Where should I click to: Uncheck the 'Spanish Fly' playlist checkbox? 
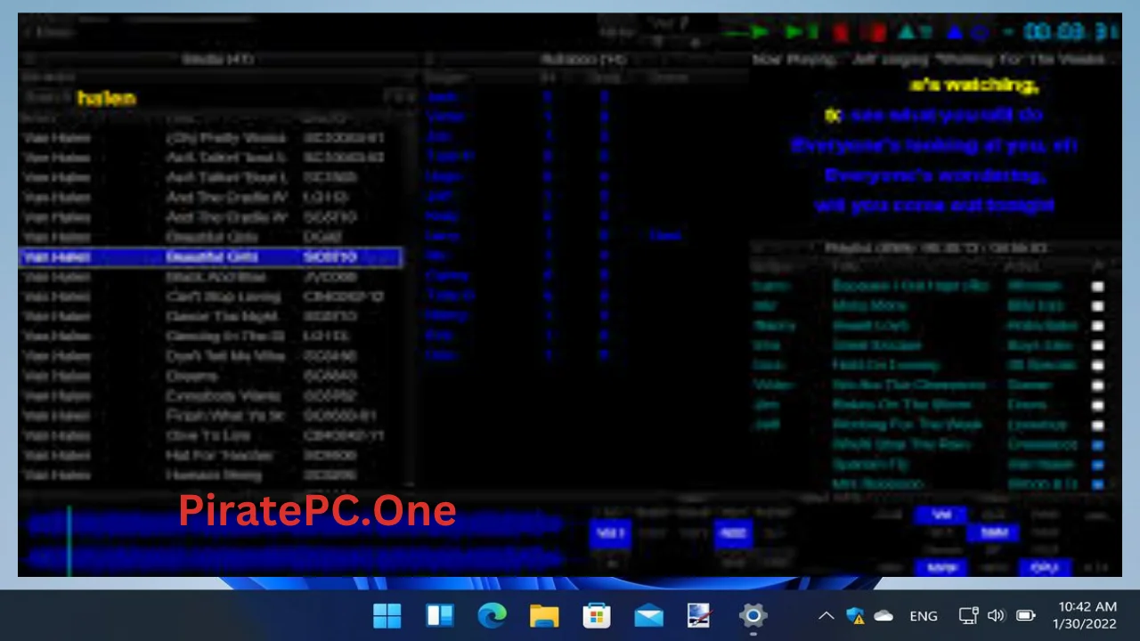(x=1097, y=465)
